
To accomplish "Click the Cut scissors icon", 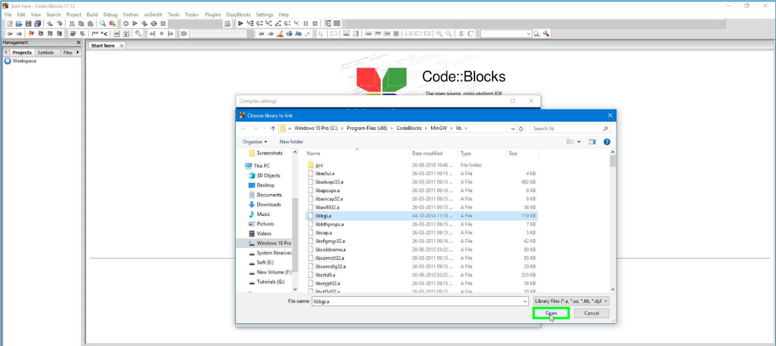I will click(72, 24).
